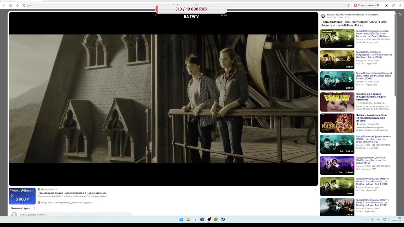Open File Explorer in the taskbar

[188, 219]
